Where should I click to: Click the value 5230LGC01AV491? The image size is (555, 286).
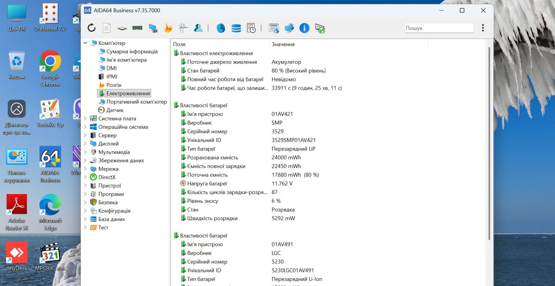click(293, 270)
